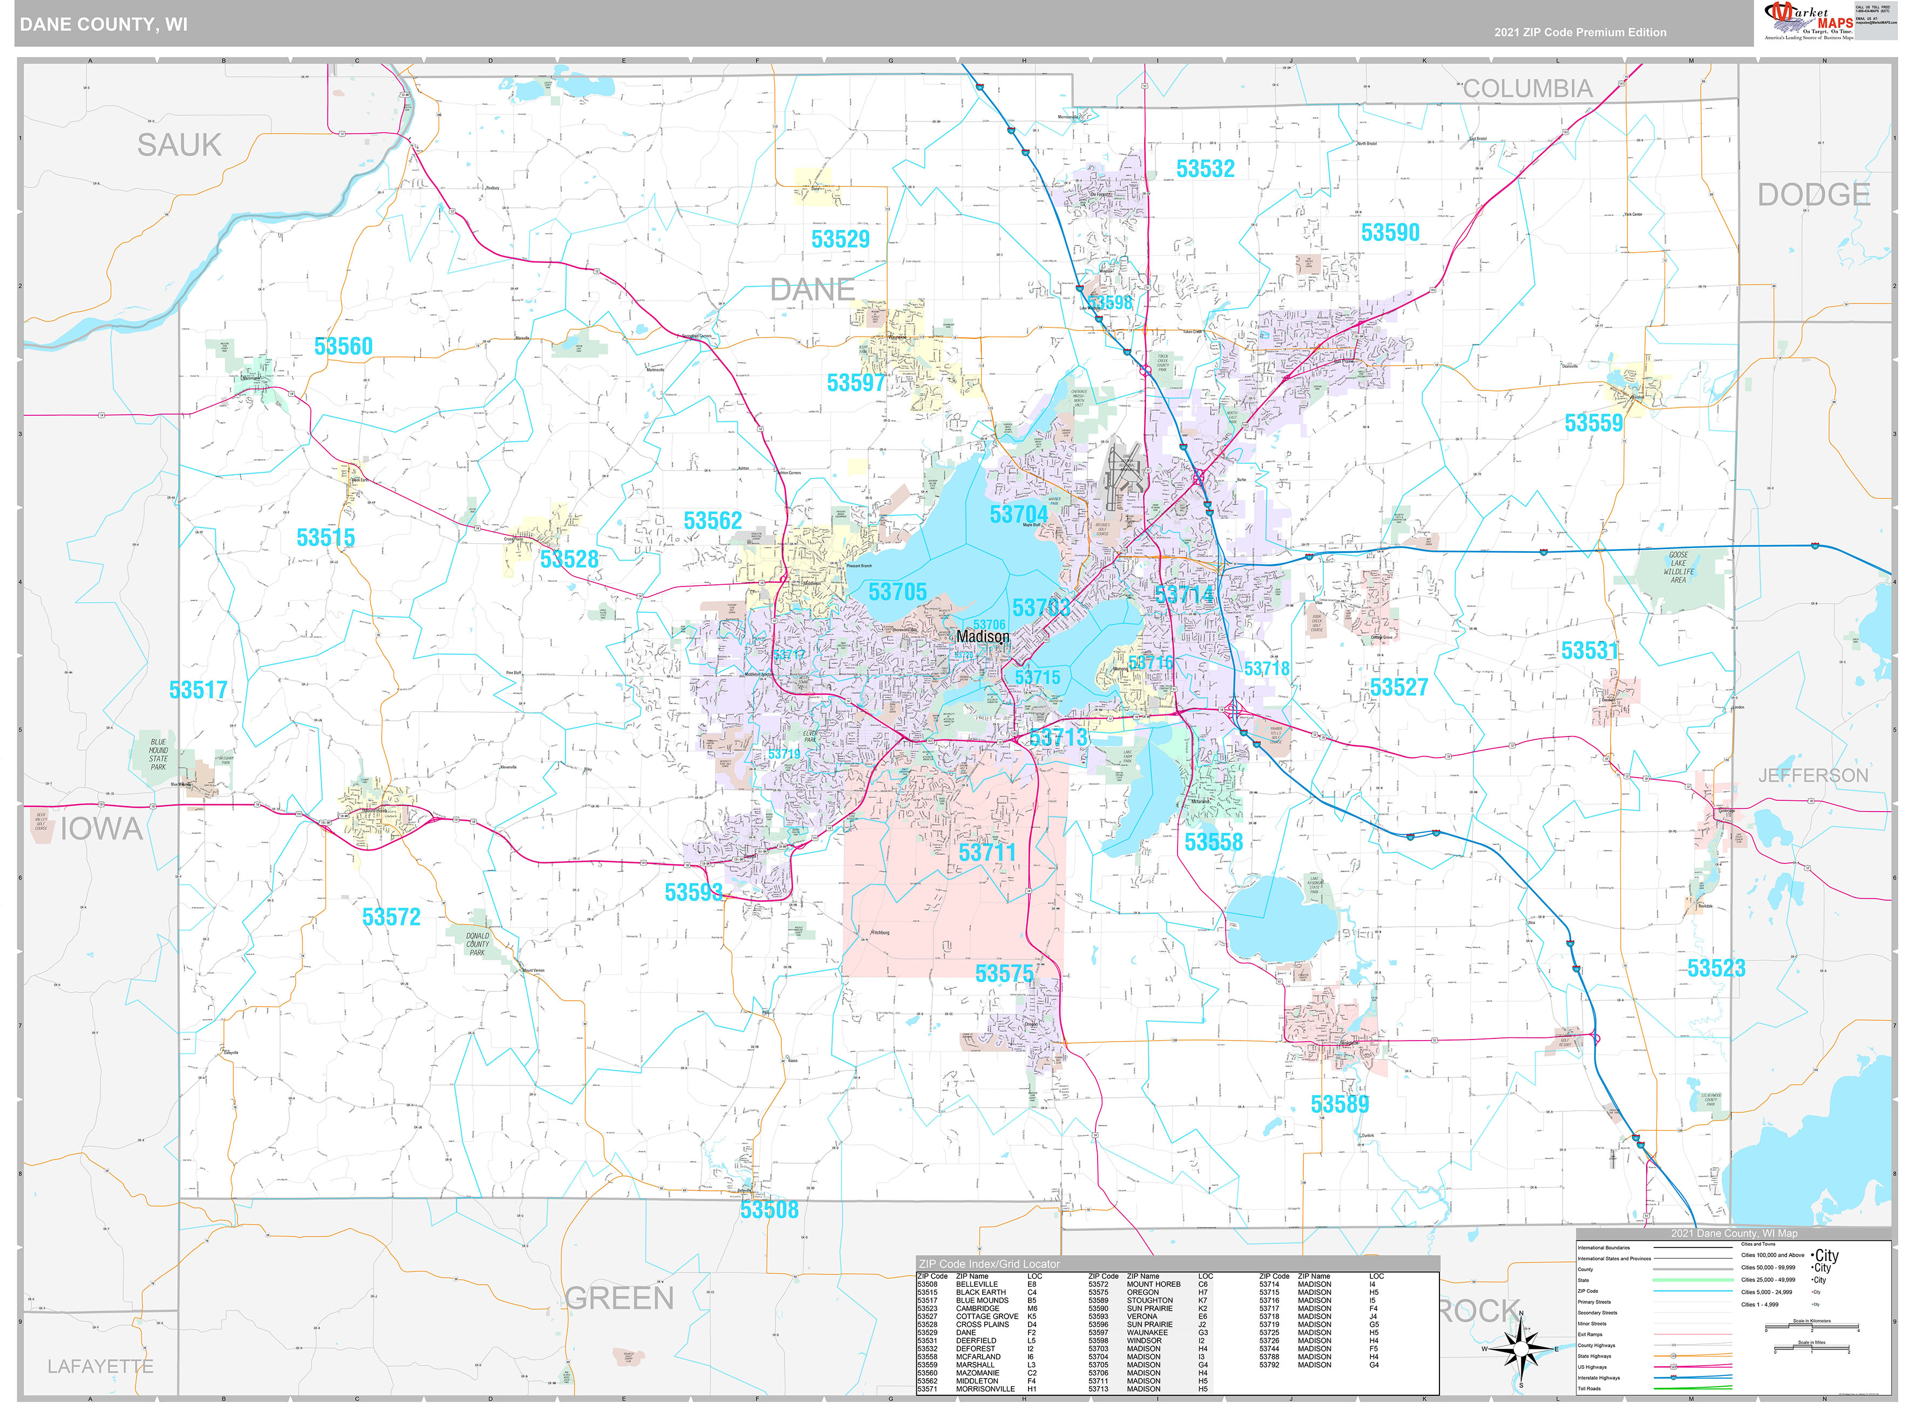Click the 53517 ZIP label on the map
Screen dimensions: 1914x1404
click(198, 690)
